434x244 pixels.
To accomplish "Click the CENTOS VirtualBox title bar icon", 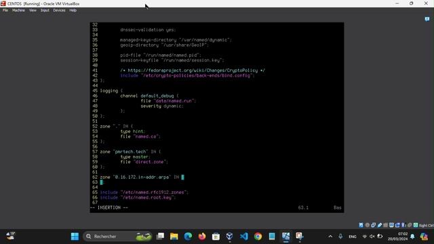I will point(3,3).
